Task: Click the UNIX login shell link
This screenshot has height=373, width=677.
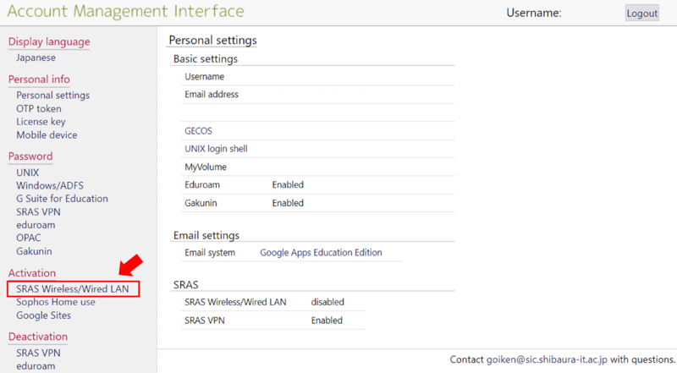Action: pyautogui.click(x=216, y=149)
